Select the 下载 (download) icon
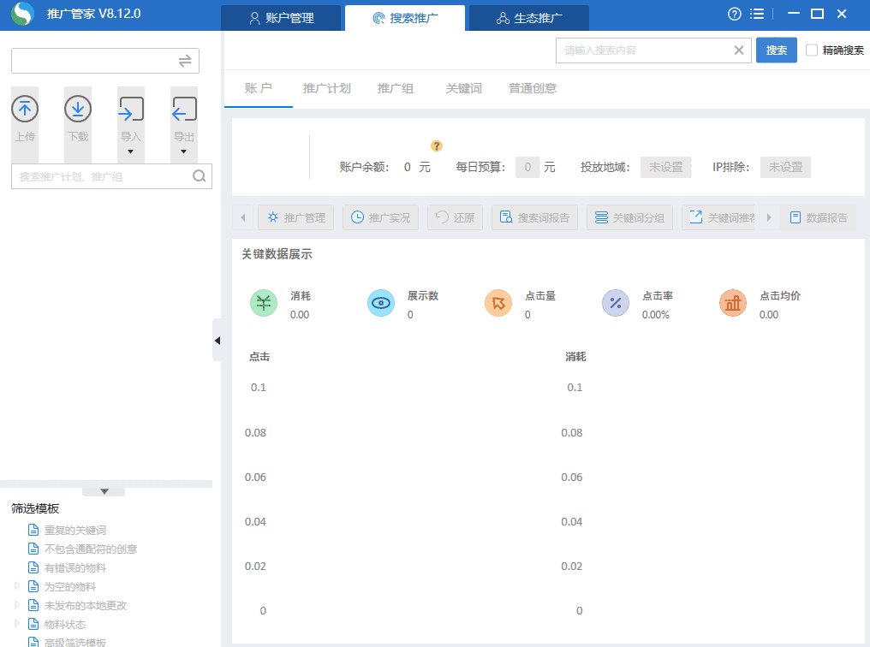Image resolution: width=870 pixels, height=647 pixels. [77, 110]
